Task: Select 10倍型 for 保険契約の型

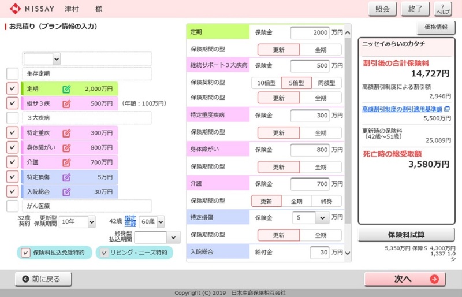Action: [x=268, y=83]
